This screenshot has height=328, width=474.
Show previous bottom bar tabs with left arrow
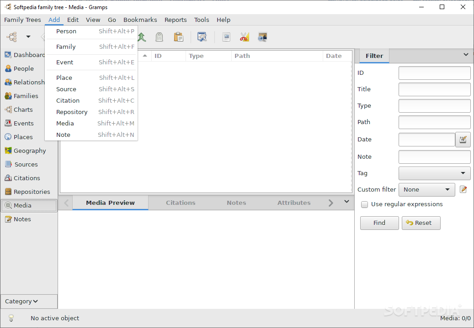pos(66,203)
